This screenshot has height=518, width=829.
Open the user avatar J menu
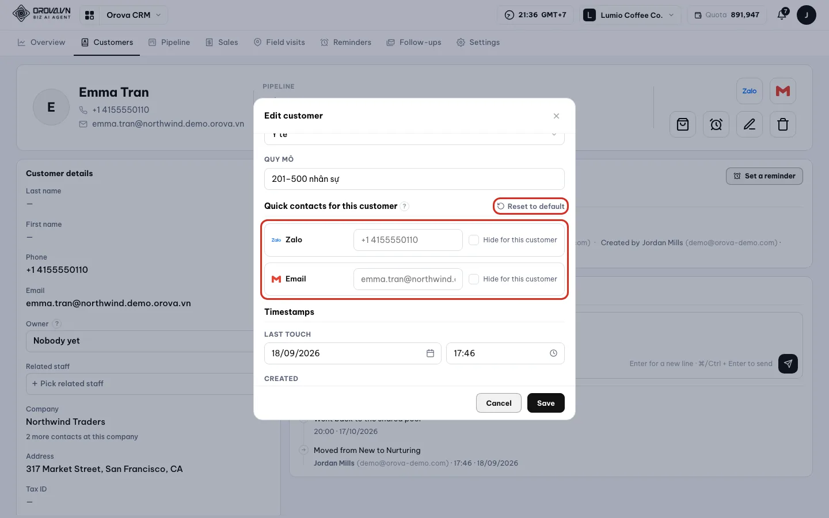(x=807, y=15)
